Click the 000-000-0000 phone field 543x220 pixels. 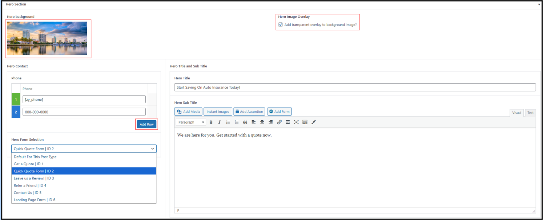pos(84,112)
